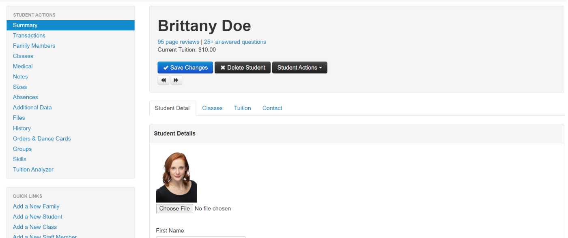Open Tuition Analyzer in the sidebar
This screenshot has height=238, width=568.
pyautogui.click(x=33, y=170)
